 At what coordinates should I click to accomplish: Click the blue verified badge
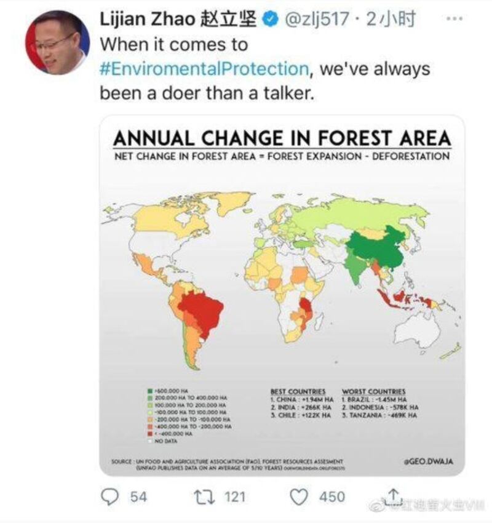(269, 20)
